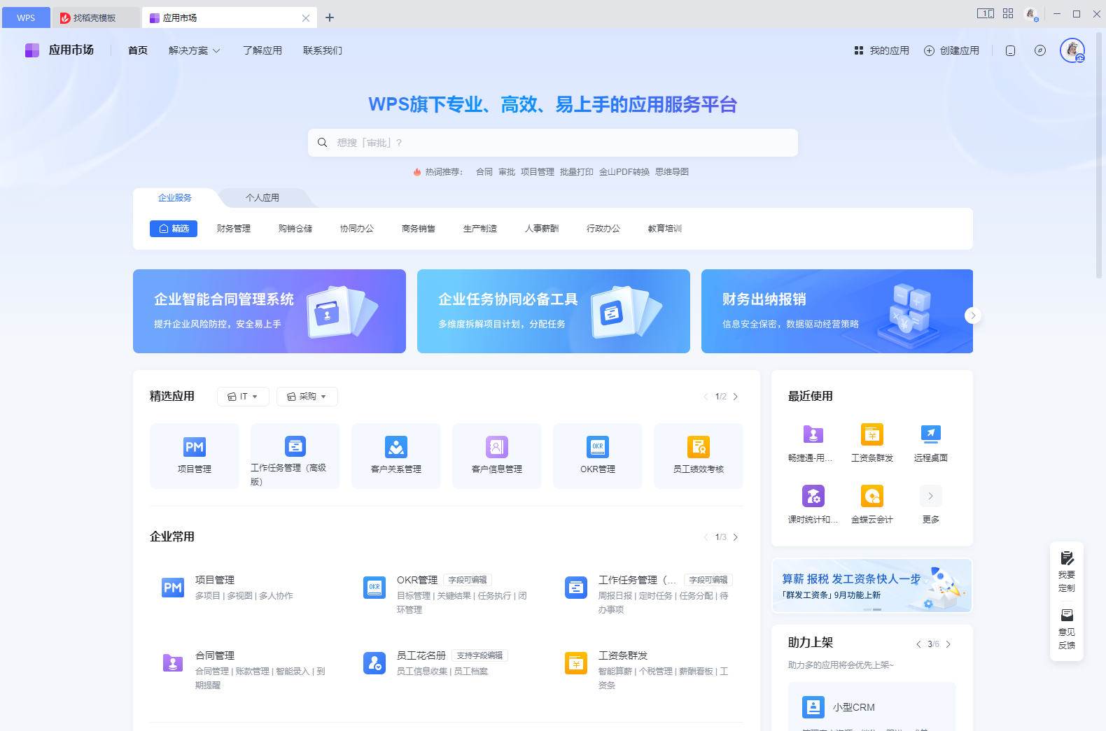Image resolution: width=1106 pixels, height=731 pixels.
Task: Go to next 助力上架 page
Action: (x=948, y=644)
